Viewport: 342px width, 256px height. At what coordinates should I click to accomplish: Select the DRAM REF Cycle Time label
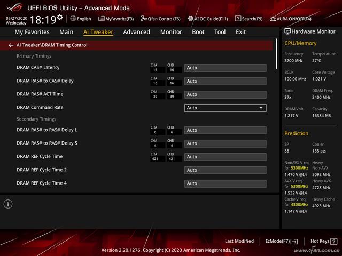point(40,156)
